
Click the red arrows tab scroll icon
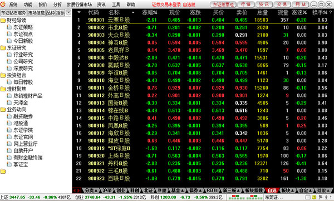[76, 190]
